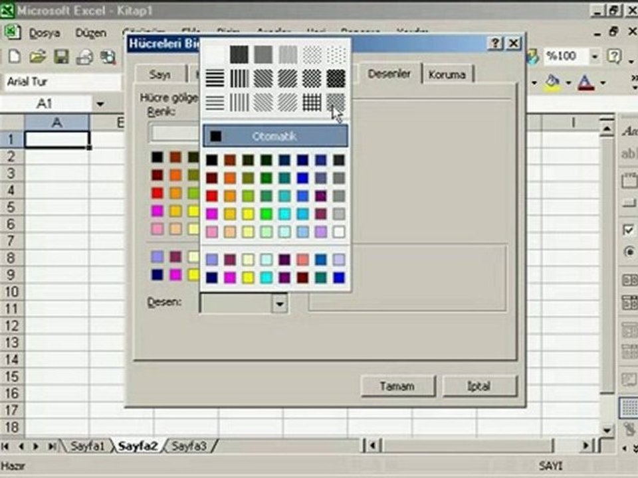This screenshot has width=638, height=478.
Task: Open the zoom %100 dropdown
Action: coord(594,56)
